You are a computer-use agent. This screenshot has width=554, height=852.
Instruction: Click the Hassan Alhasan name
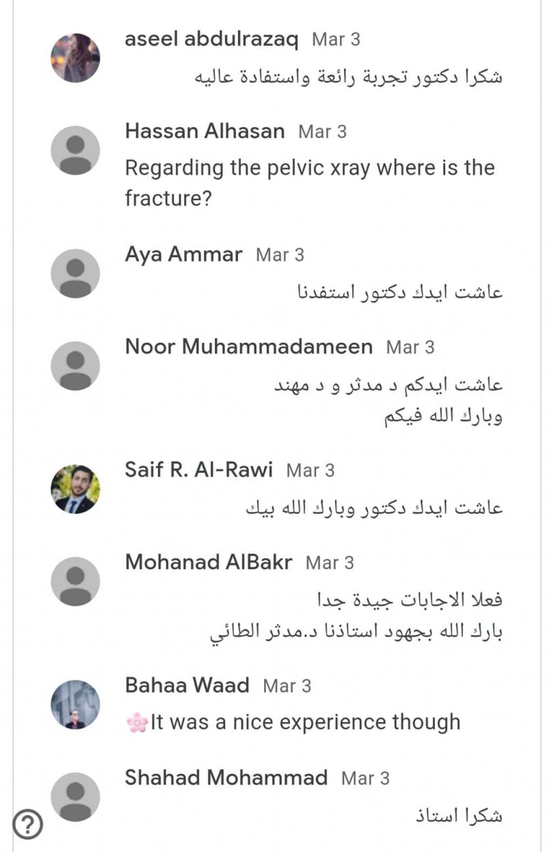point(205,131)
